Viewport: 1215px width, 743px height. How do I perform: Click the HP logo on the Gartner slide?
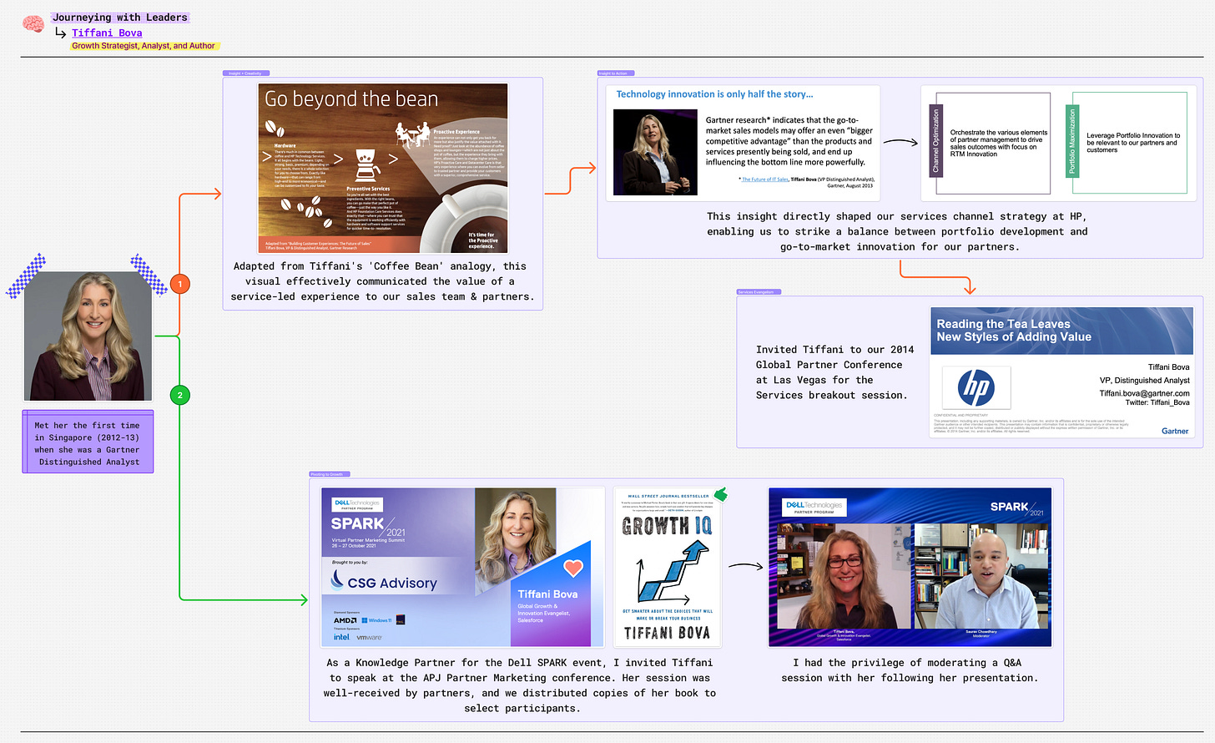coord(976,387)
